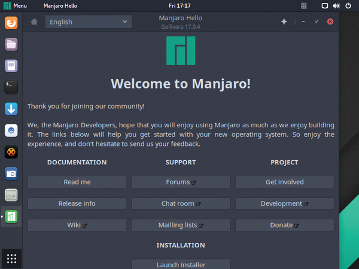Select the Manjaro Hello dock icon
The height and width of the screenshot is (269, 359).
pos(11,216)
